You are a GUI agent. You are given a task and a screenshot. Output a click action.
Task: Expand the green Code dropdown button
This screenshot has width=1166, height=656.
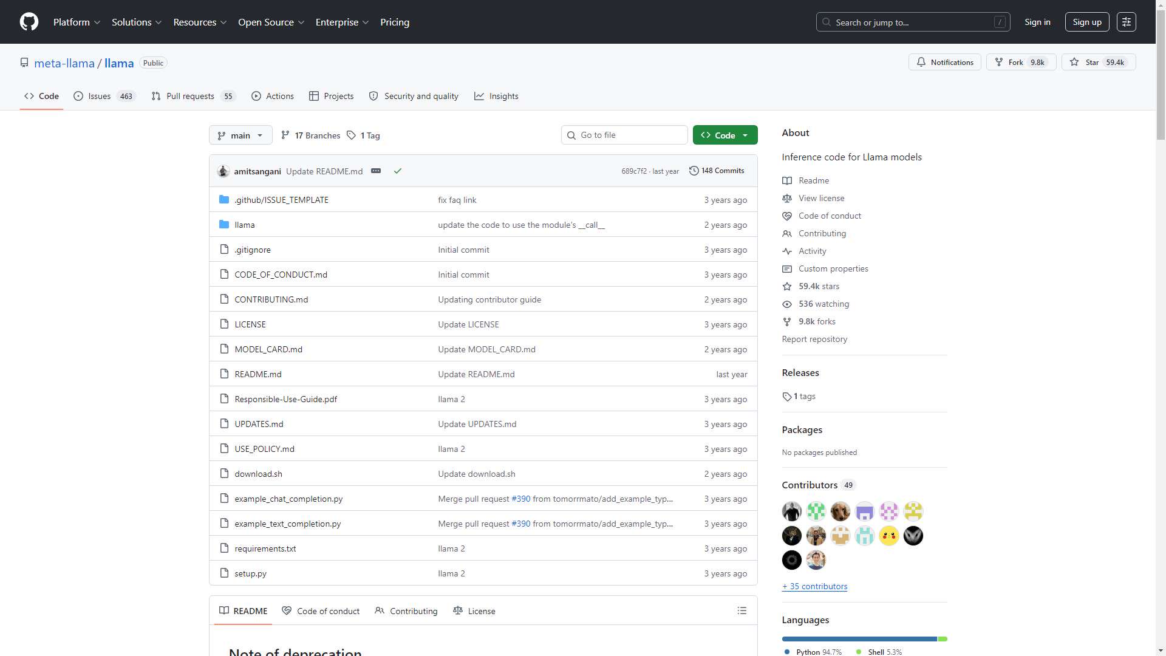pyautogui.click(x=725, y=135)
